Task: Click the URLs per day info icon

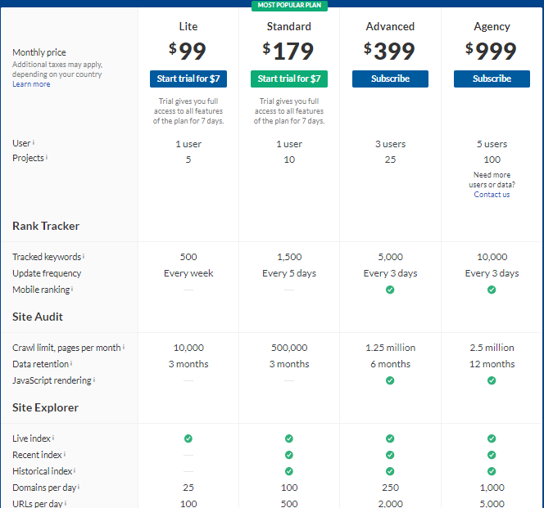Action: point(66,502)
